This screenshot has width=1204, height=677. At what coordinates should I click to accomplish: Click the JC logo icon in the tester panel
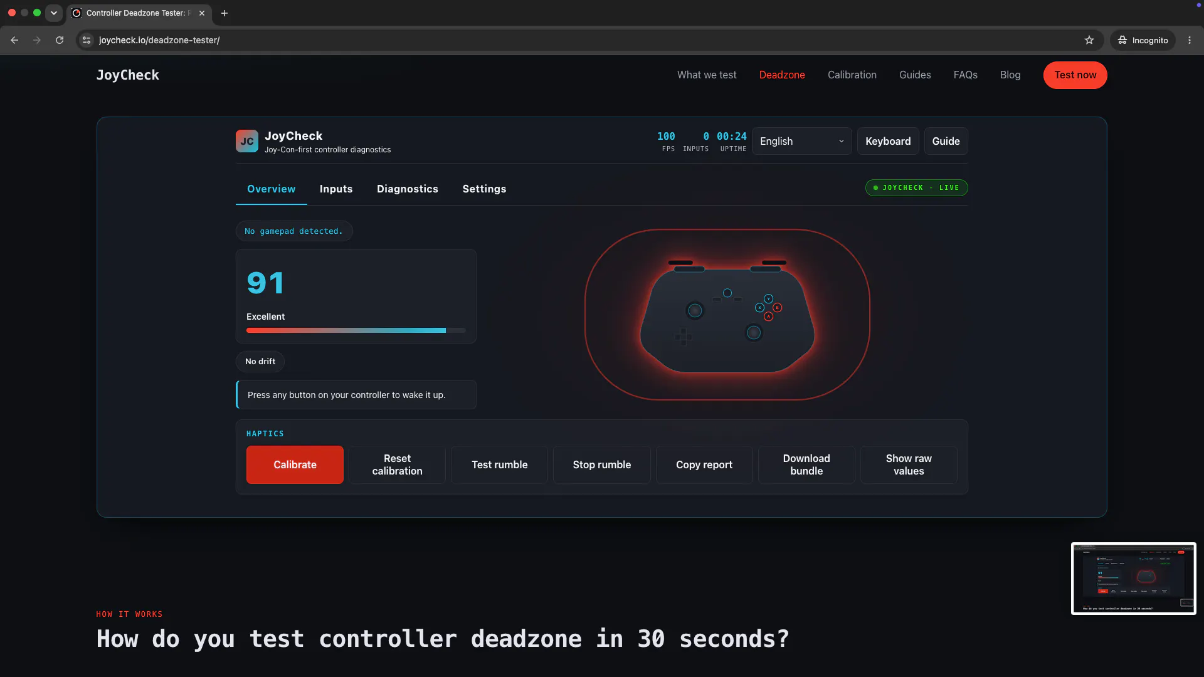(x=246, y=141)
